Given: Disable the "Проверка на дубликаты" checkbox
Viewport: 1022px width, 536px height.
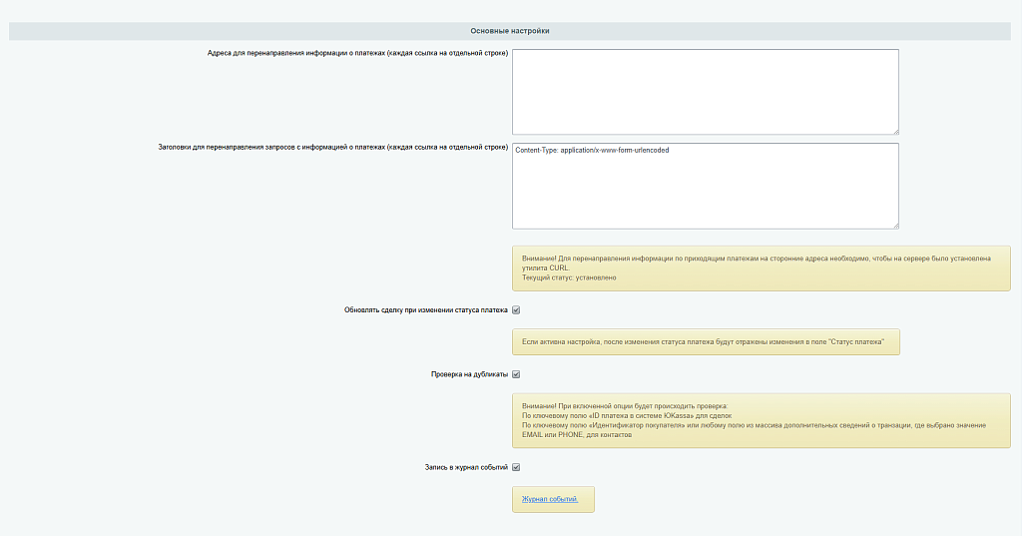Looking at the screenshot, I should click(516, 374).
